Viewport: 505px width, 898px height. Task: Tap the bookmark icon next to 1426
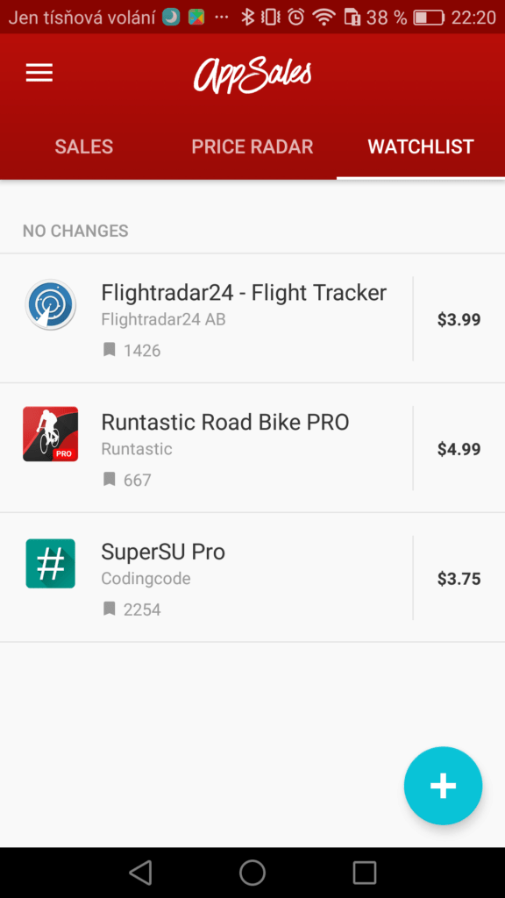click(x=110, y=349)
